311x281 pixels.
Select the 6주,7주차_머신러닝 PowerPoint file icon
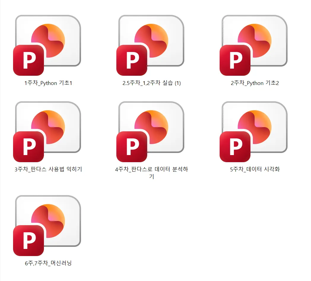click(x=47, y=225)
